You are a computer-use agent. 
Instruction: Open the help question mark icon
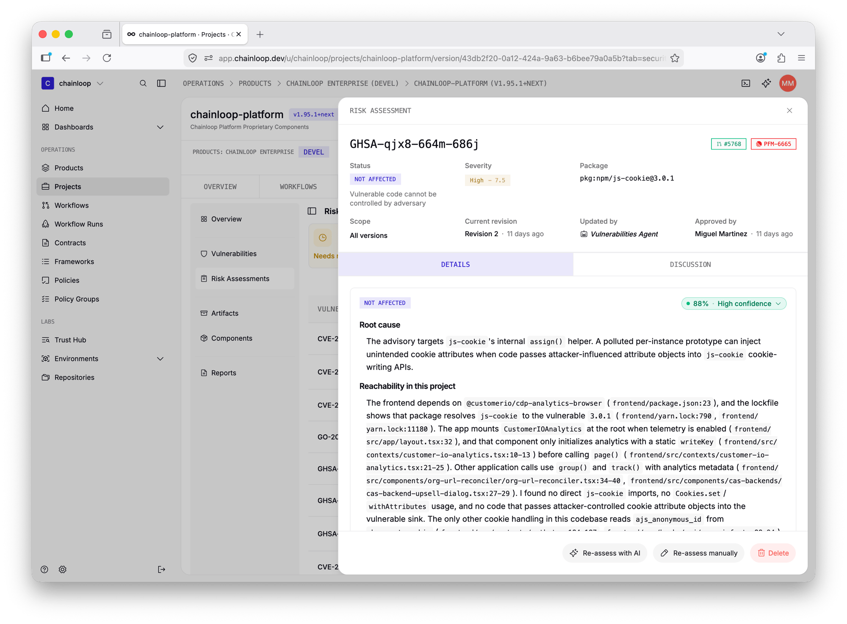44,569
